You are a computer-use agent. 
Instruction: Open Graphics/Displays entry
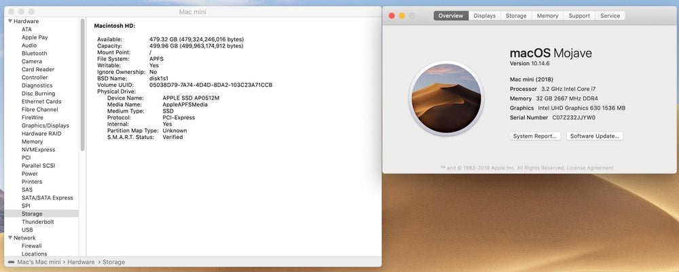pos(45,125)
